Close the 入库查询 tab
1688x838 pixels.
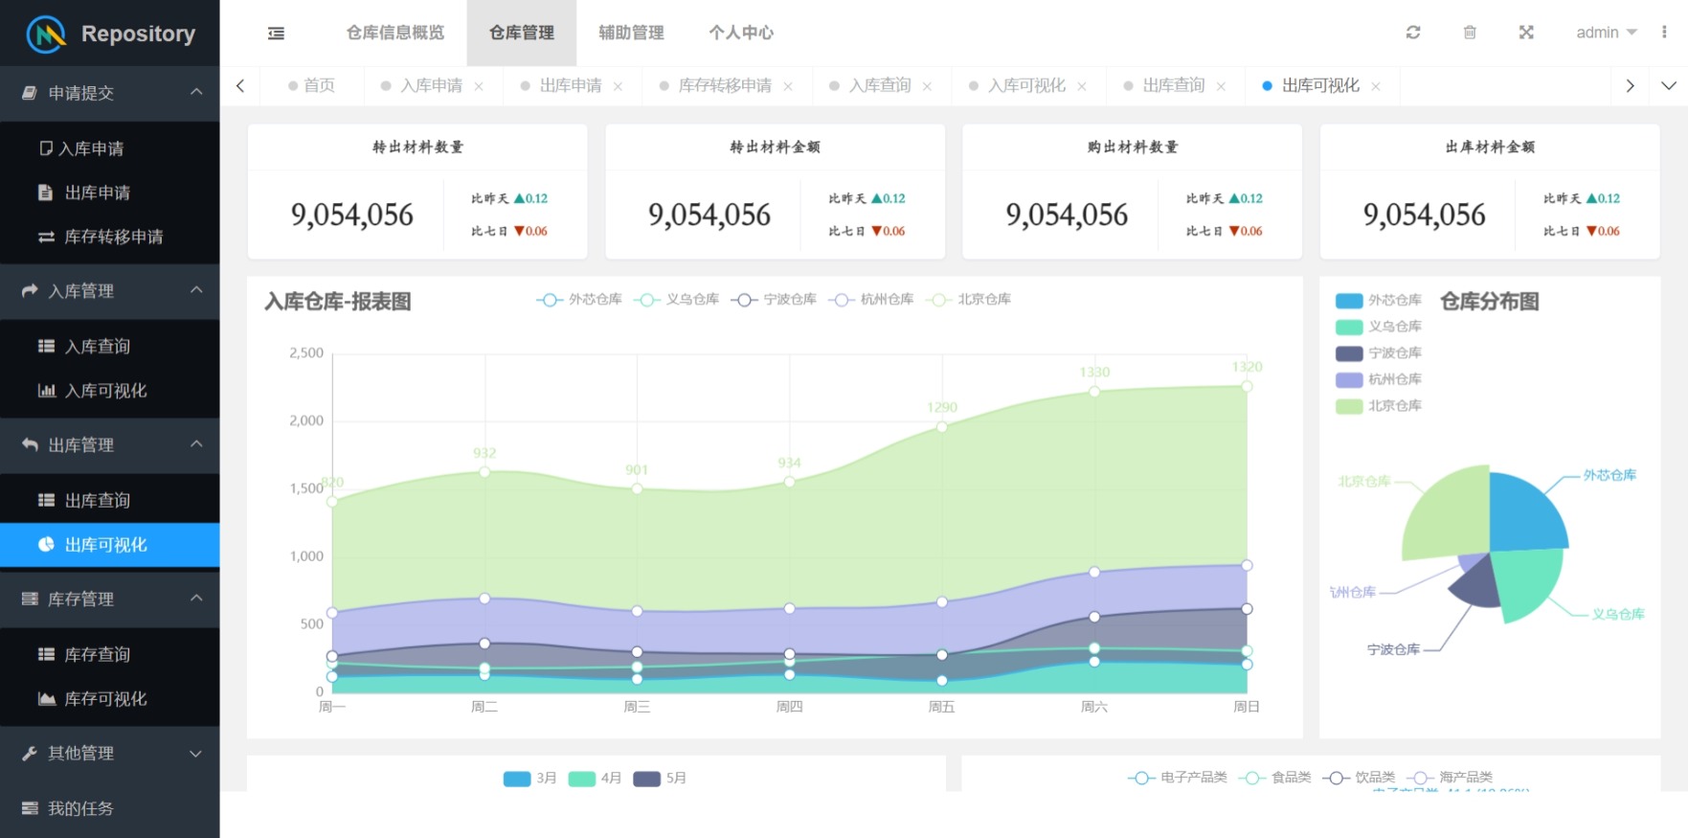(x=927, y=86)
